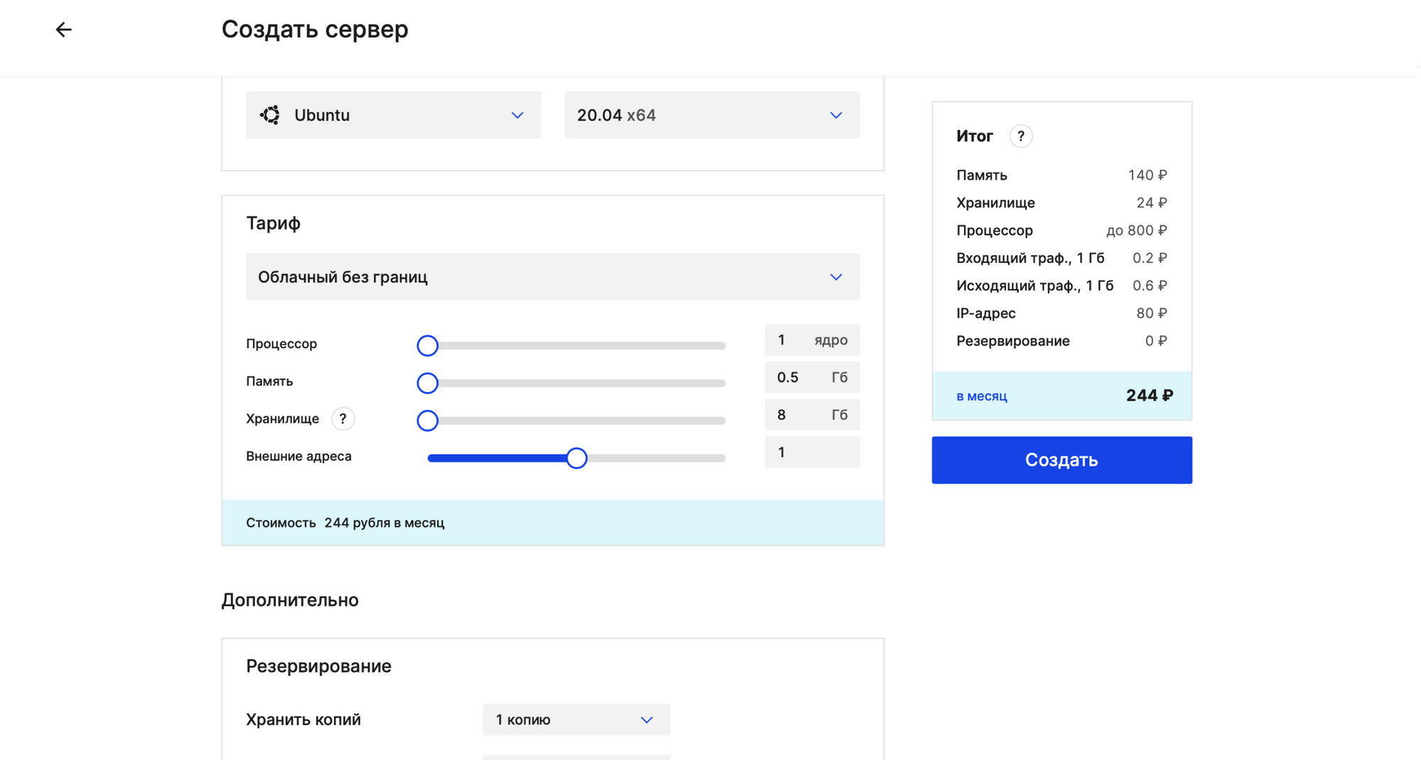
Task: Click help icon next to Хранилище
Action: point(342,419)
